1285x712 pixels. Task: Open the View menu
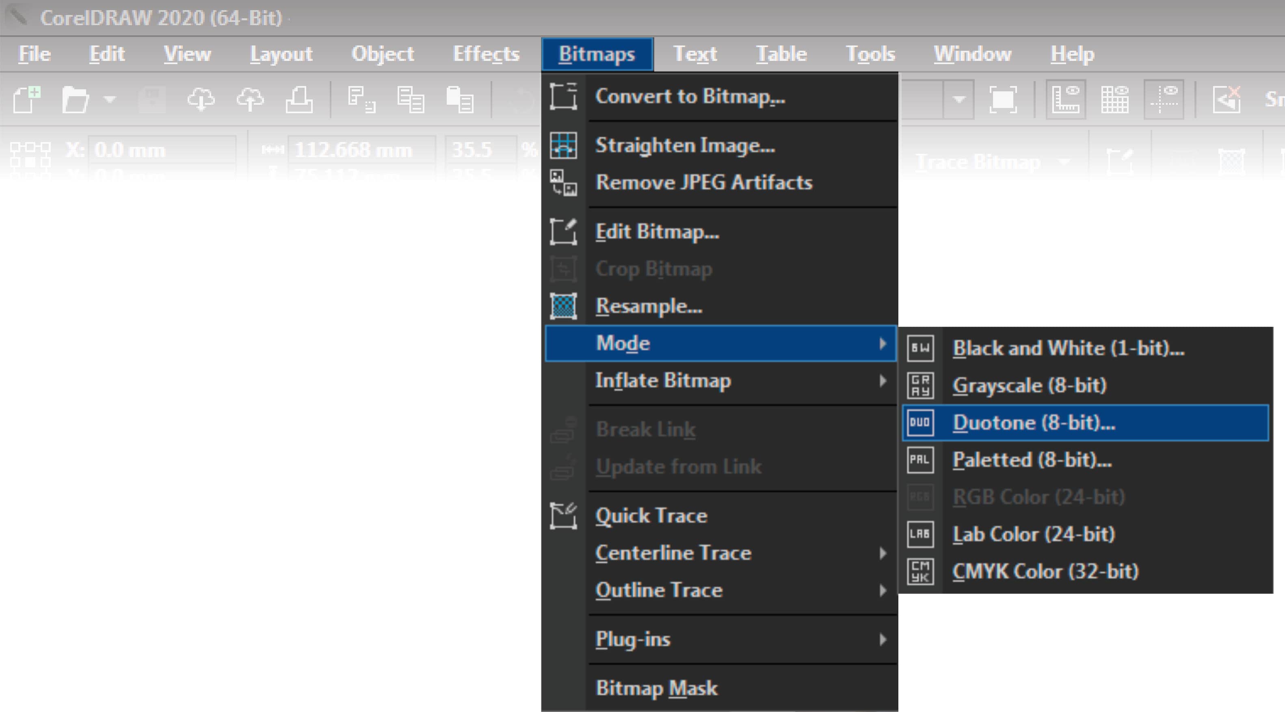point(187,54)
